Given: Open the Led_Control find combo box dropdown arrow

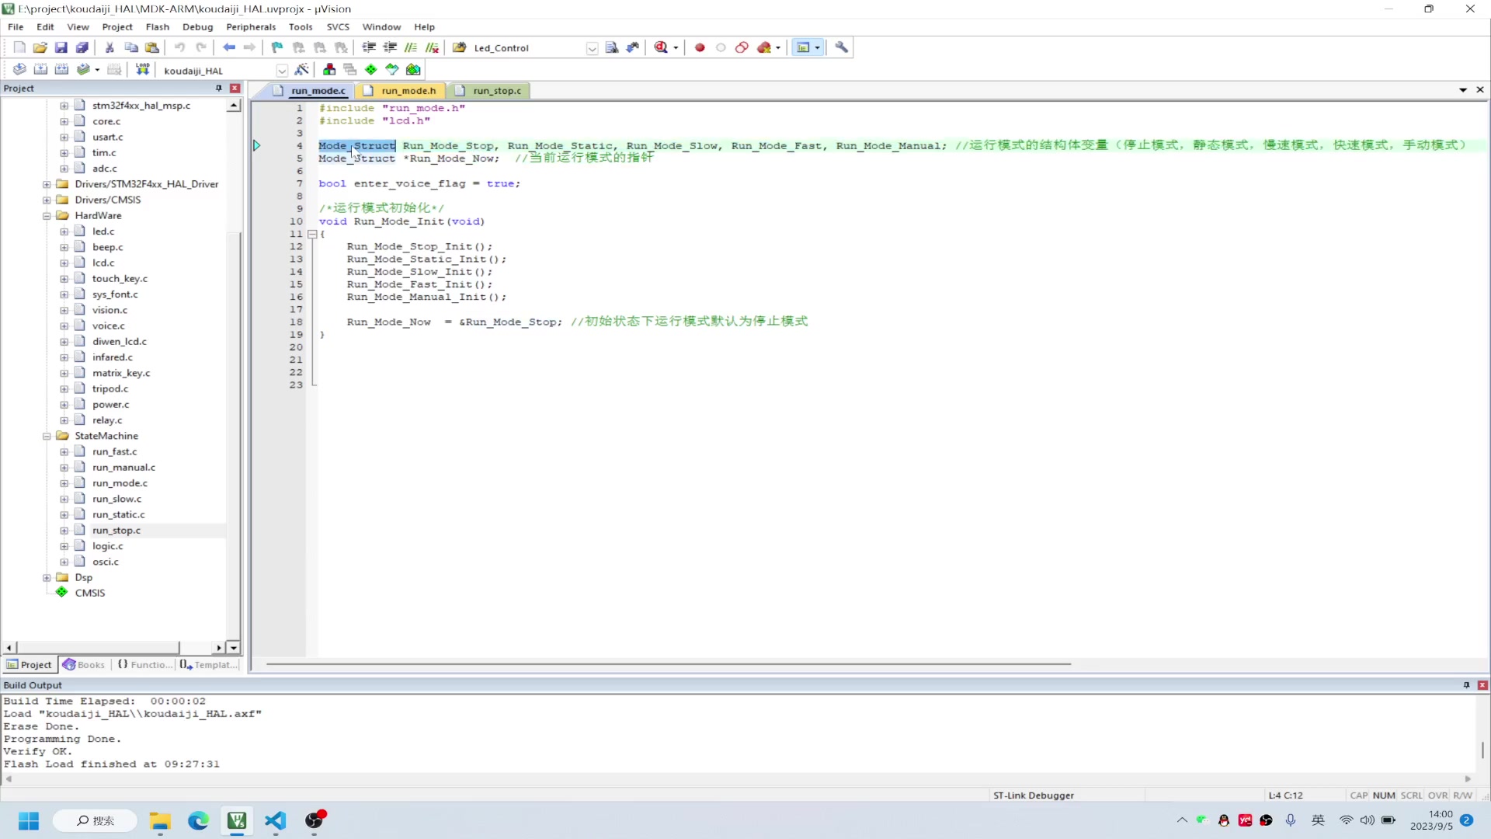Looking at the screenshot, I should tap(592, 48).
